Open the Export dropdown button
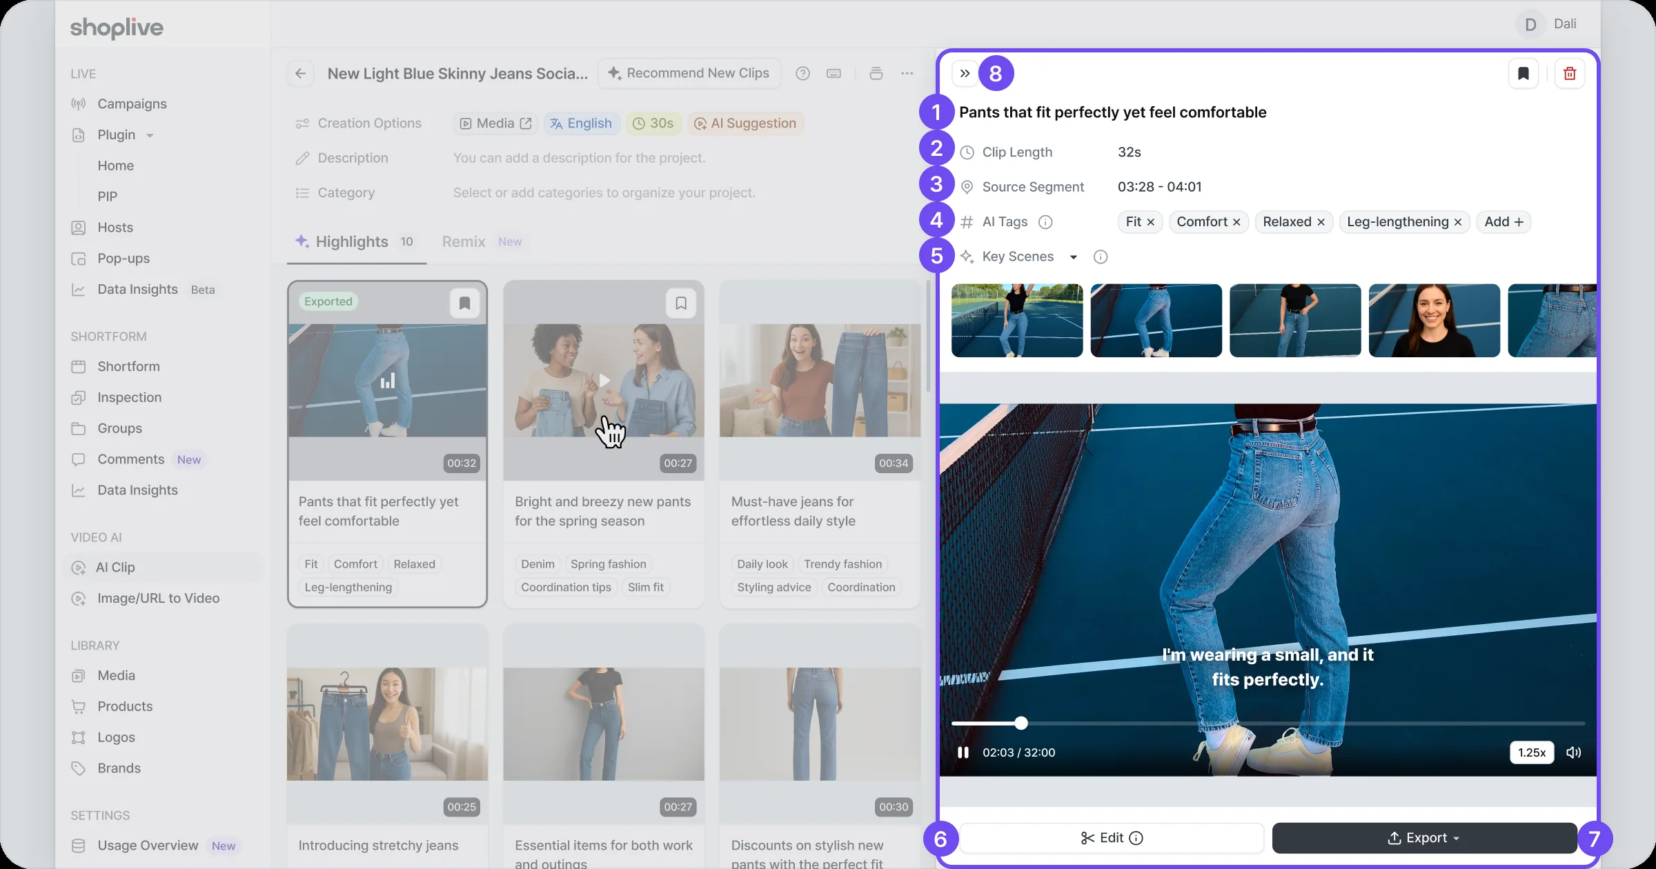The image size is (1656, 869). point(1424,838)
